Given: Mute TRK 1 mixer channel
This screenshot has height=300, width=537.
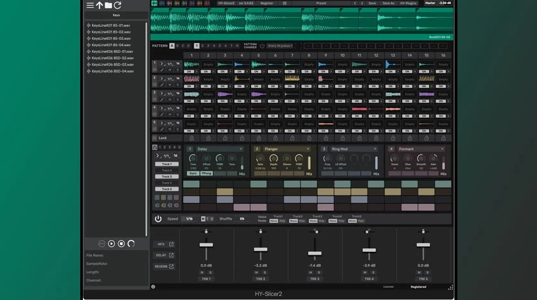Looking at the screenshot, I should pos(202,272).
